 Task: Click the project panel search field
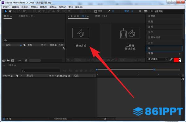pyautogui.click(x=33, y=40)
